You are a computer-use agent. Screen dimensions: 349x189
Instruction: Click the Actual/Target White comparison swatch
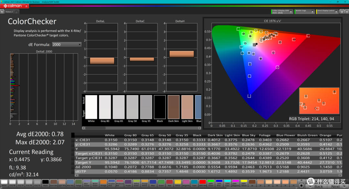(x=91, y=107)
